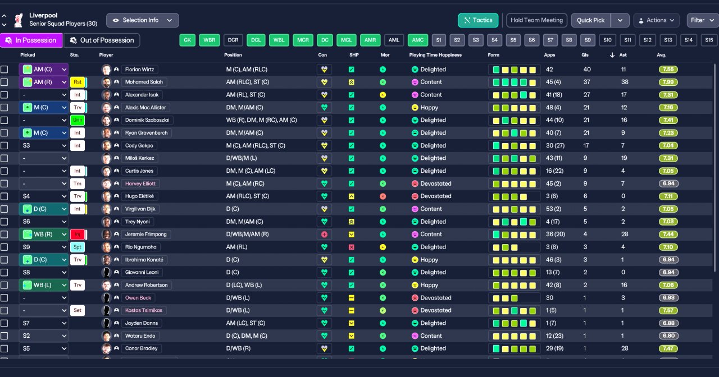Screen dimensions: 719x377
Task: Check Virgil van Dijk's row checkbox
Action: [4, 209]
